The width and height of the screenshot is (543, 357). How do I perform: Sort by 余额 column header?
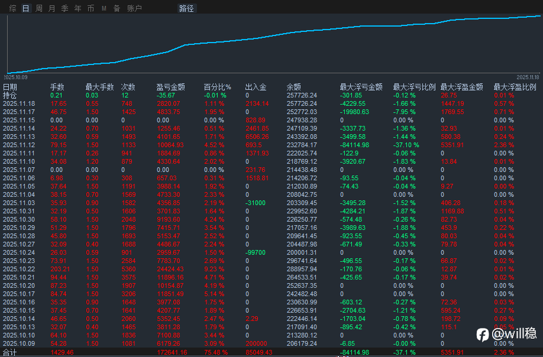point(293,87)
